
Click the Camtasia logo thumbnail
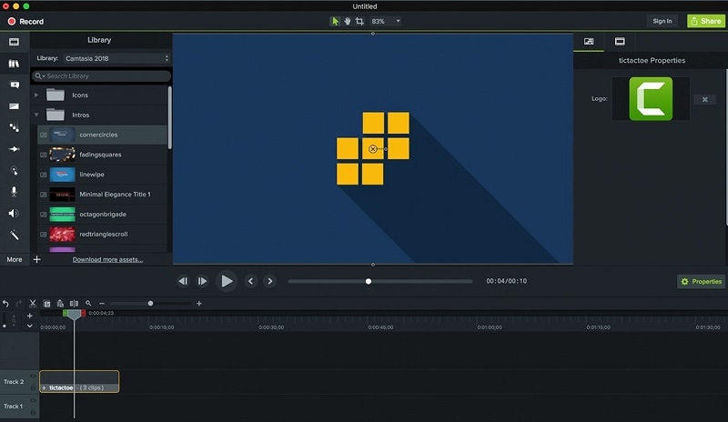pos(651,99)
